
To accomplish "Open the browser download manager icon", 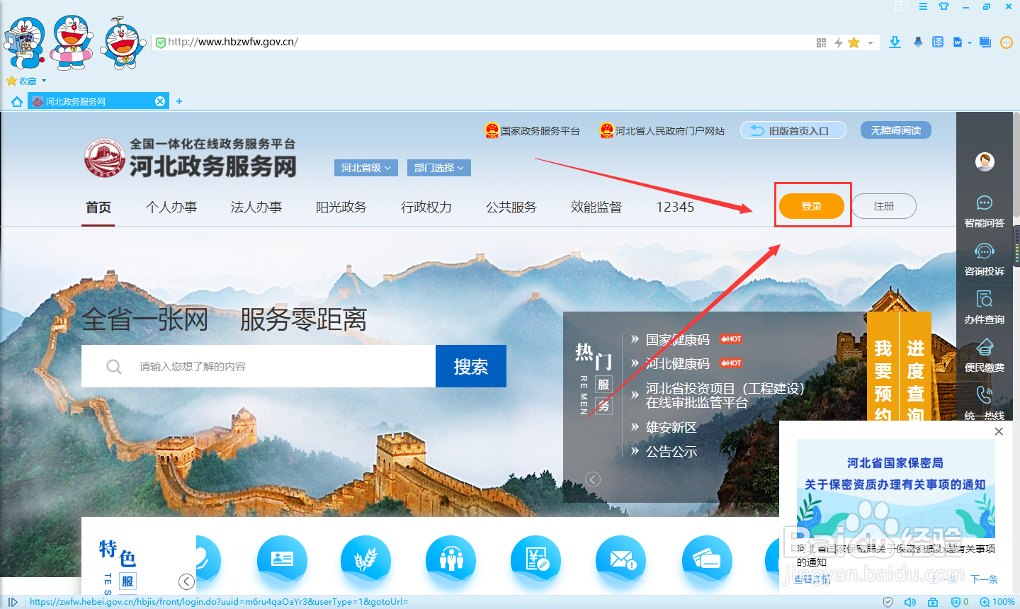I will click(x=894, y=42).
